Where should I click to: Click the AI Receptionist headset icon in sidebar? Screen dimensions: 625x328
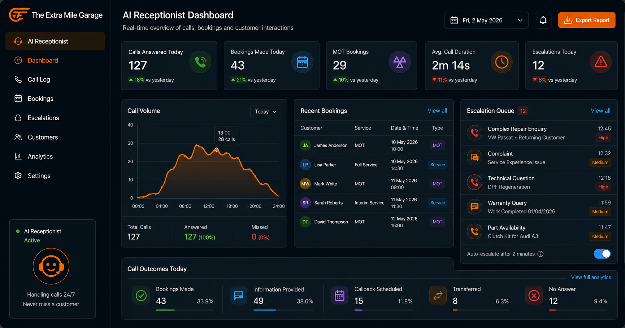point(18,41)
